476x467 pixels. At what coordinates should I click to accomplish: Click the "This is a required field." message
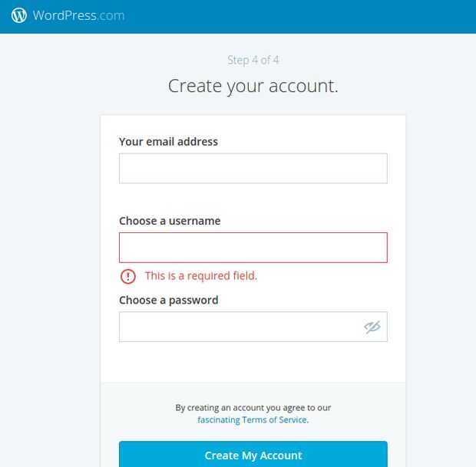(201, 276)
